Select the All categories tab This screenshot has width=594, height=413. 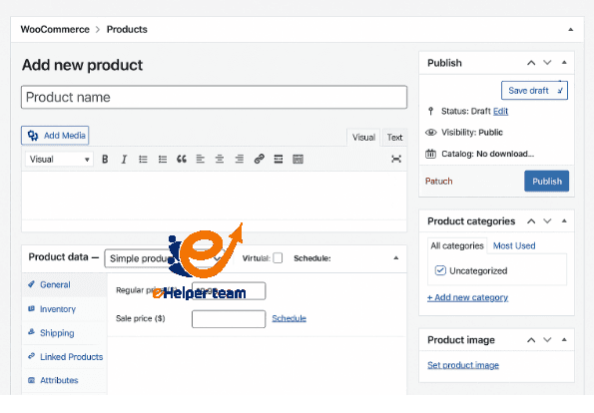(457, 246)
